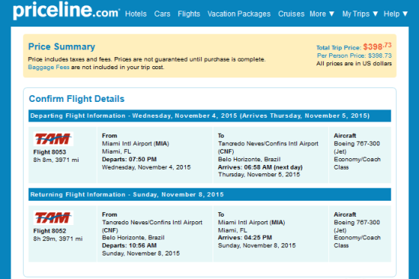Viewport: 419px width, 279px height.
Task: Open the Baggage Fees link
Action: 49,67
